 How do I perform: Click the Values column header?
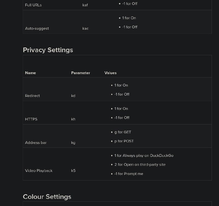[110, 73]
